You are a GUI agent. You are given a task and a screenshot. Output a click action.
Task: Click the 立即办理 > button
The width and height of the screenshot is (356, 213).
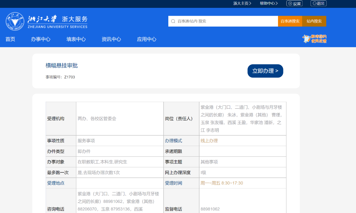265,71
